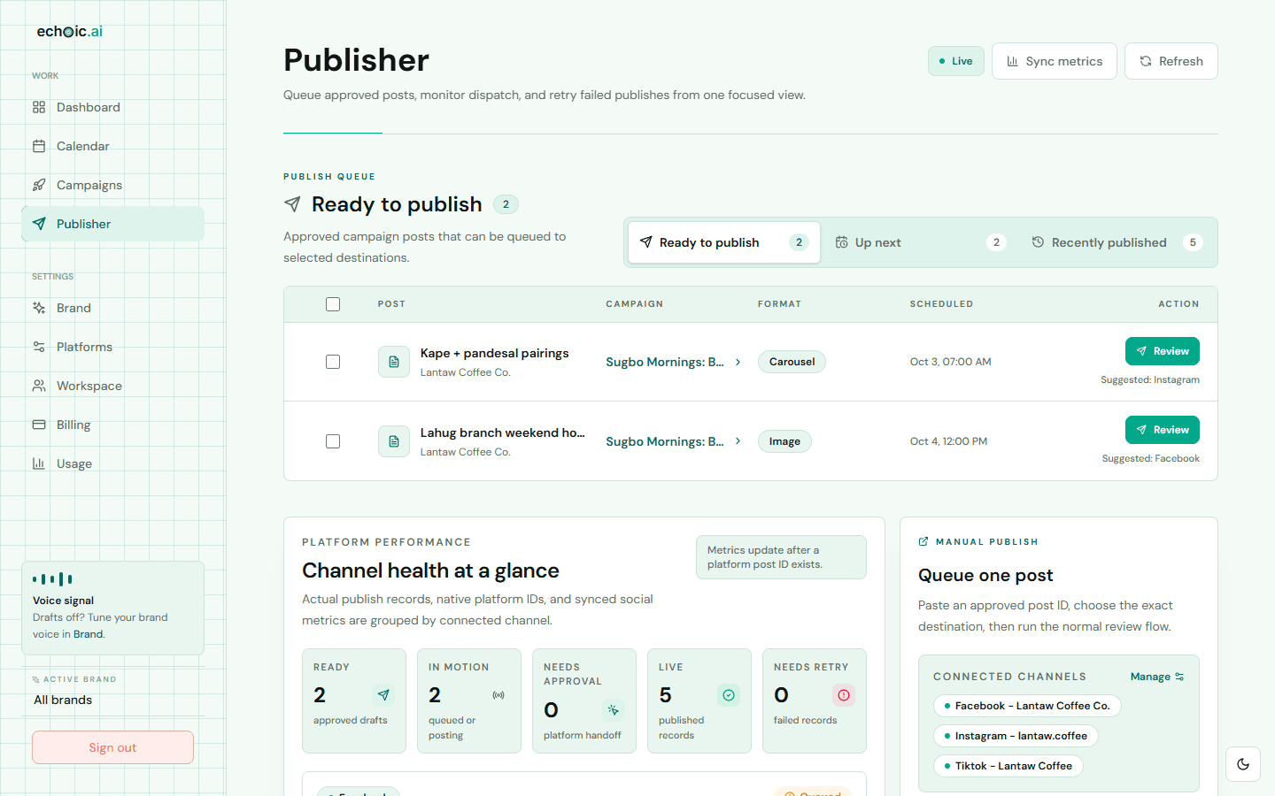This screenshot has height=796, width=1275.
Task: Review the Oct 3, 07:00 AM post
Action: 1163,351
